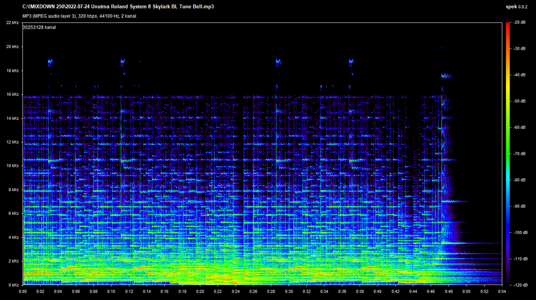Click the -70 dB scale label
The height and width of the screenshot is (300, 536).
tap(519, 154)
